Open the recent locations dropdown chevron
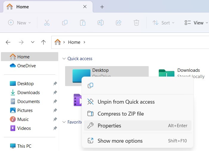Screen dimensions: 209x151 point(33,42)
